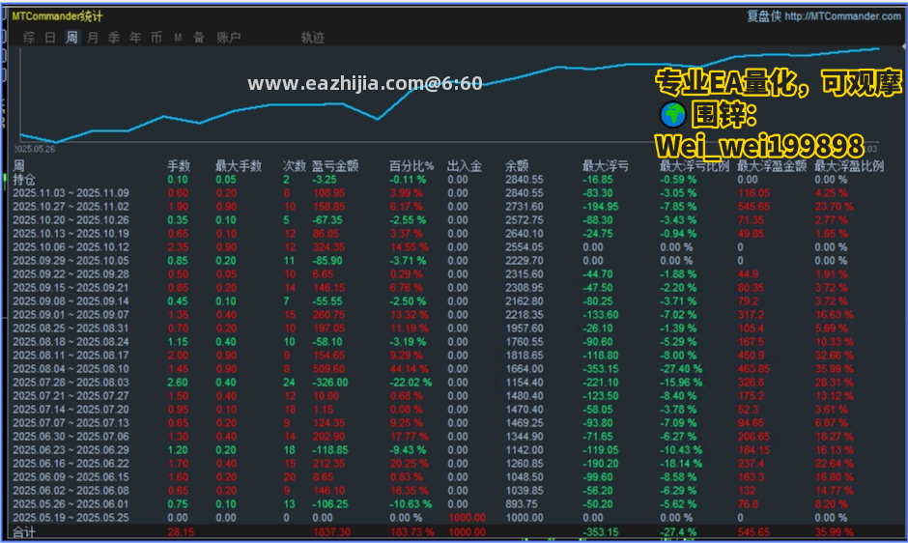Switch to the 综 summary tab

point(29,38)
